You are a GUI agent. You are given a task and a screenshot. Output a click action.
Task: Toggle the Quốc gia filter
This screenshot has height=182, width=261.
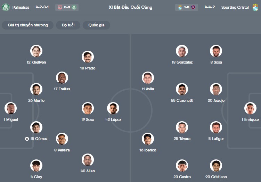(96, 25)
